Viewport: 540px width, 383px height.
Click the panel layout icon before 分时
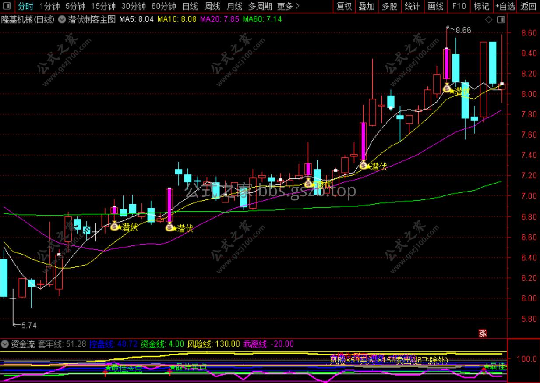[x=7, y=6]
